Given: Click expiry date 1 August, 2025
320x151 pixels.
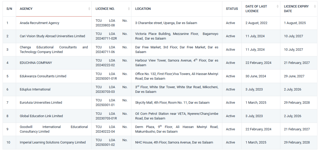Looking at the screenshot, I should [x=295, y=23].
